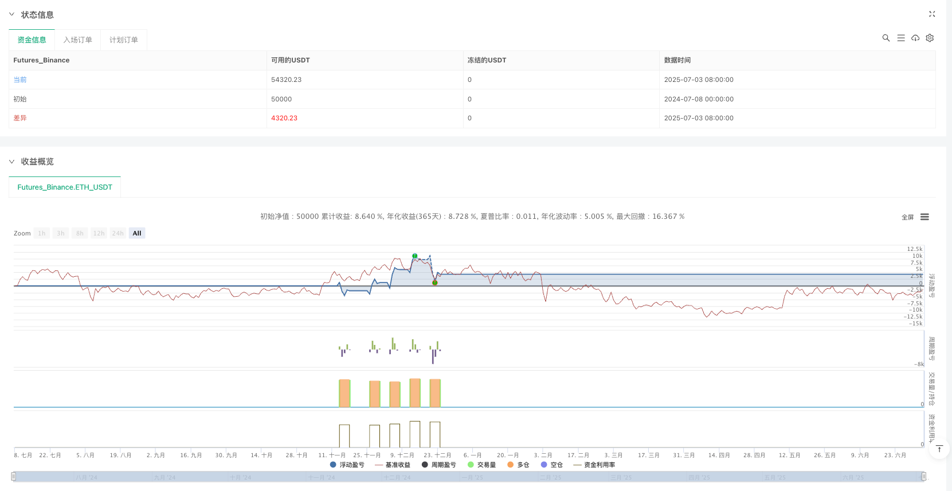Click the 全屏 fullscreen button

907,217
